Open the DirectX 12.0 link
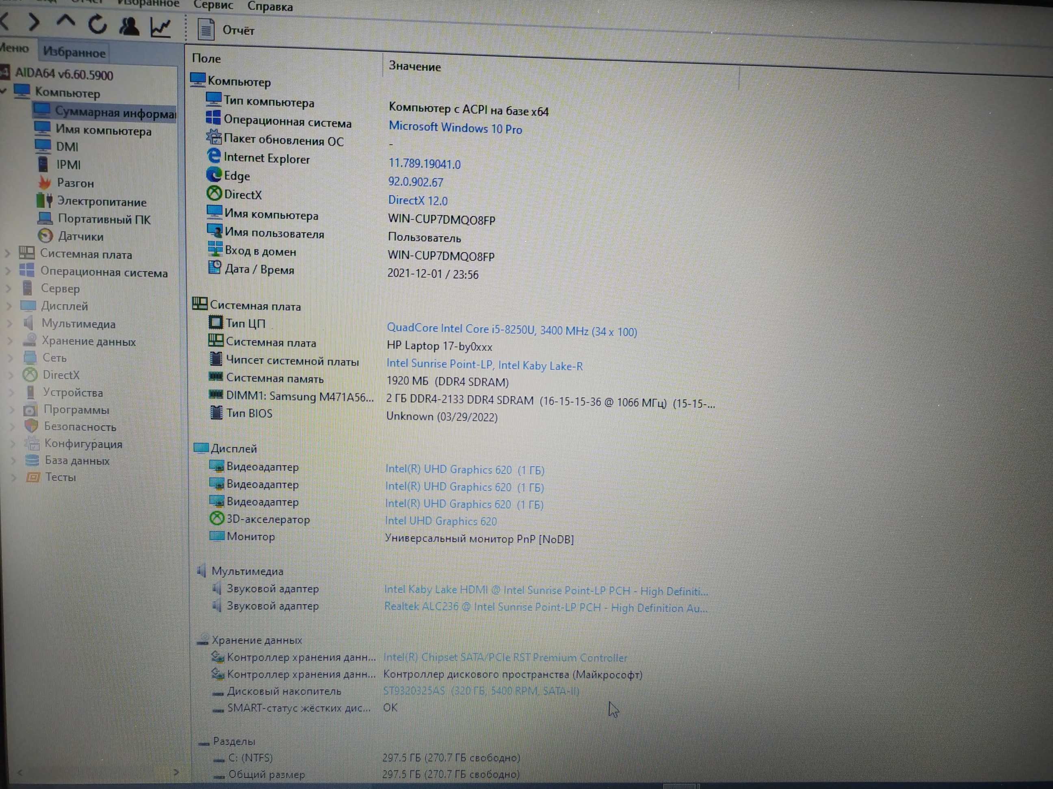Viewport: 1053px width, 789px height. click(x=418, y=200)
